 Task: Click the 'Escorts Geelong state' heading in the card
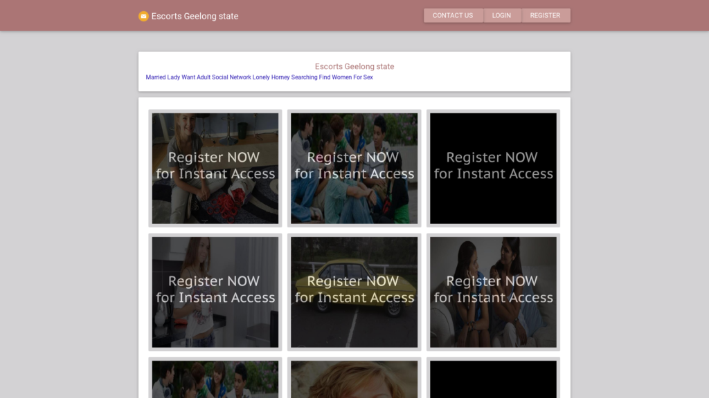click(354, 66)
